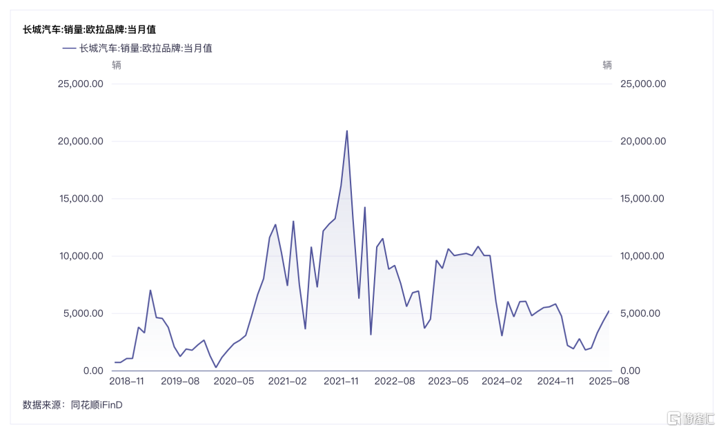The width and height of the screenshot is (719, 430).
Task: Select the right axis 25,000.00 label
Action: (643, 84)
